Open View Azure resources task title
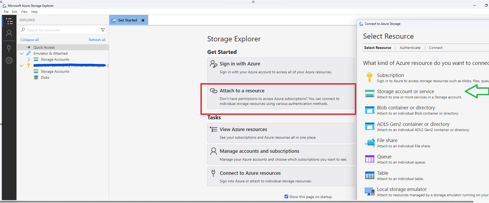Image resolution: width=489 pixels, height=203 pixels. tap(243, 129)
